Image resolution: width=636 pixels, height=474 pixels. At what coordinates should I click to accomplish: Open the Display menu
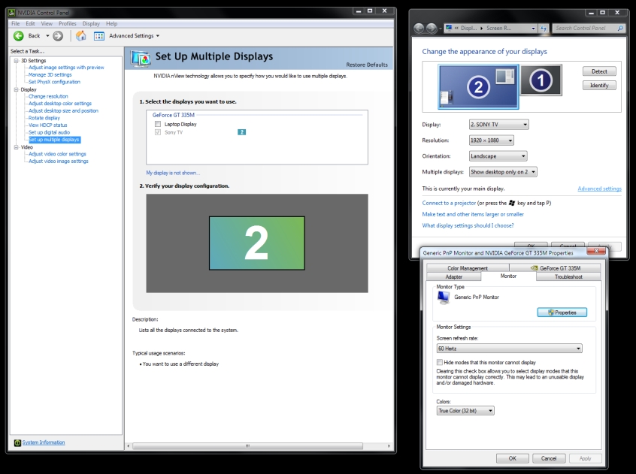(91, 23)
